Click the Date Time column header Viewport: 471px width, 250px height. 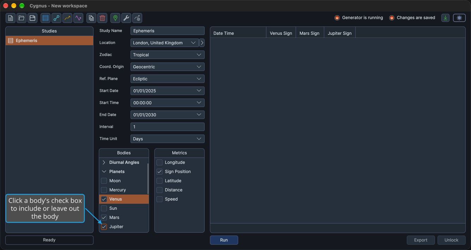(x=238, y=33)
